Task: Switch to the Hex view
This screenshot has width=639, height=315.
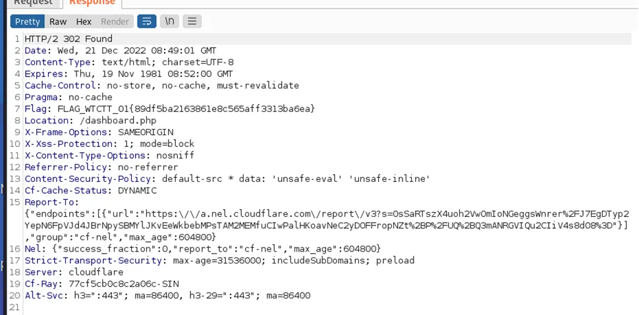Action: 84,22
